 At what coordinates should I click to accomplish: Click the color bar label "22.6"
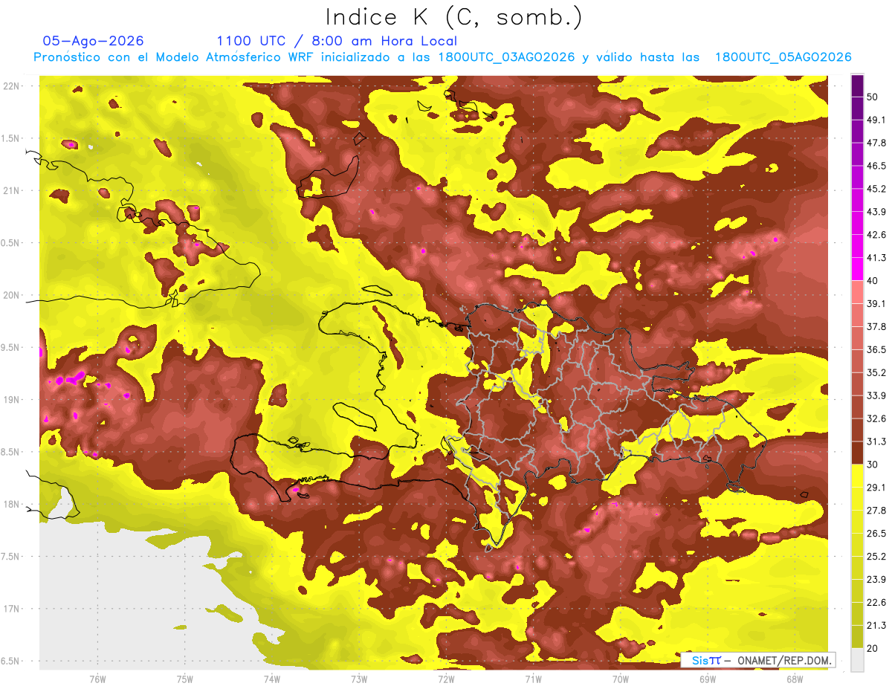tap(876, 602)
